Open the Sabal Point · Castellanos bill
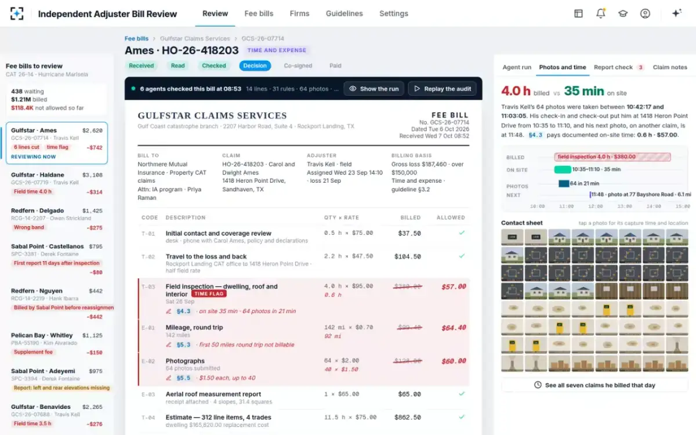The height and width of the screenshot is (435, 696). (56, 260)
